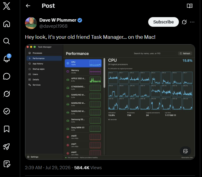Image resolution: width=202 pixels, height=177 pixels.
Task: Open reader view book icon
Action: point(190,6)
